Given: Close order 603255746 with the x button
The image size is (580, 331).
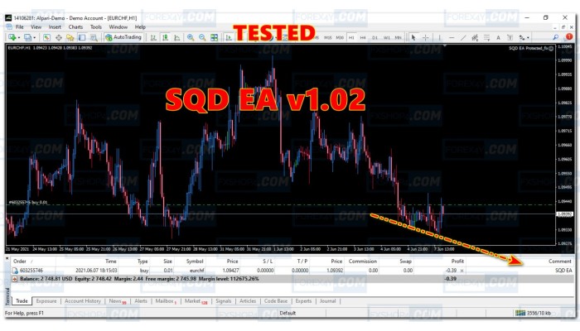Looking at the screenshot, I should [462, 271].
